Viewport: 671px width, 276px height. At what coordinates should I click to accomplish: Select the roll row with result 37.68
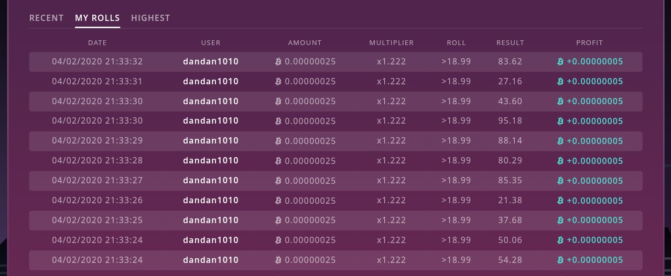(x=335, y=220)
